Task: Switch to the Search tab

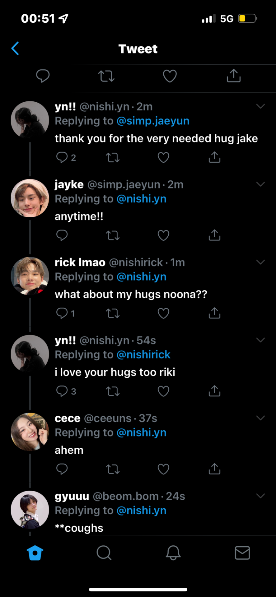Action: click(104, 553)
